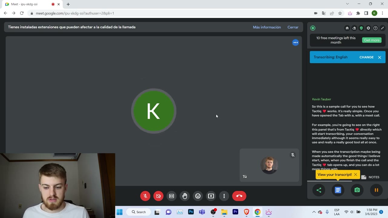
Task: Open participant tile options menu
Action: click(x=296, y=42)
